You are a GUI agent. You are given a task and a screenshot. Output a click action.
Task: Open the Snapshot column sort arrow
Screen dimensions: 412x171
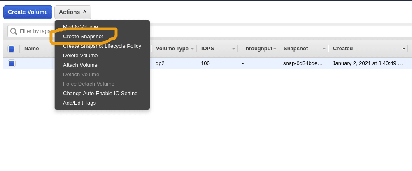pos(324,49)
